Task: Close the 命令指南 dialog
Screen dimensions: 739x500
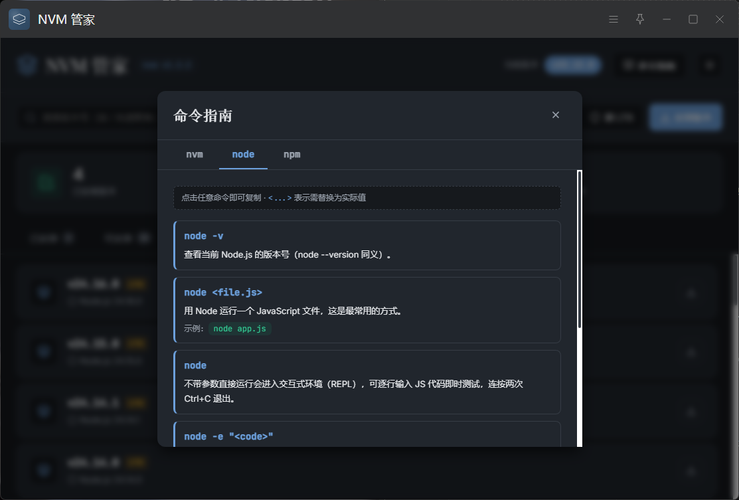Action: click(556, 115)
